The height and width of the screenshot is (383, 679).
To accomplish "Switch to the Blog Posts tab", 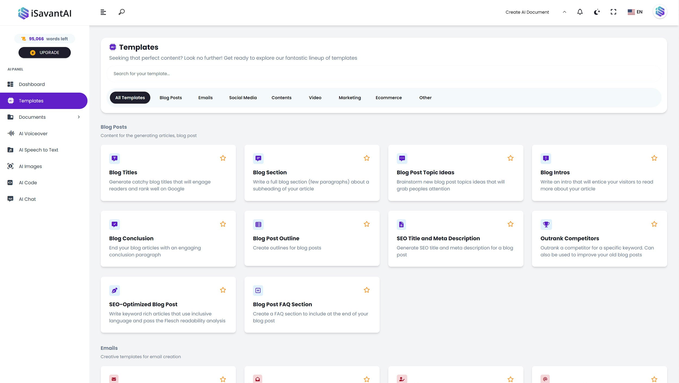I will (171, 98).
